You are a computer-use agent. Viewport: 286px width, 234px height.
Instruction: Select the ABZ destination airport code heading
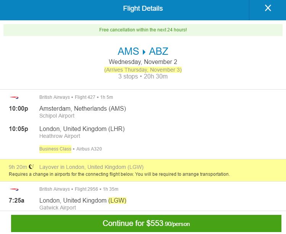point(158,51)
